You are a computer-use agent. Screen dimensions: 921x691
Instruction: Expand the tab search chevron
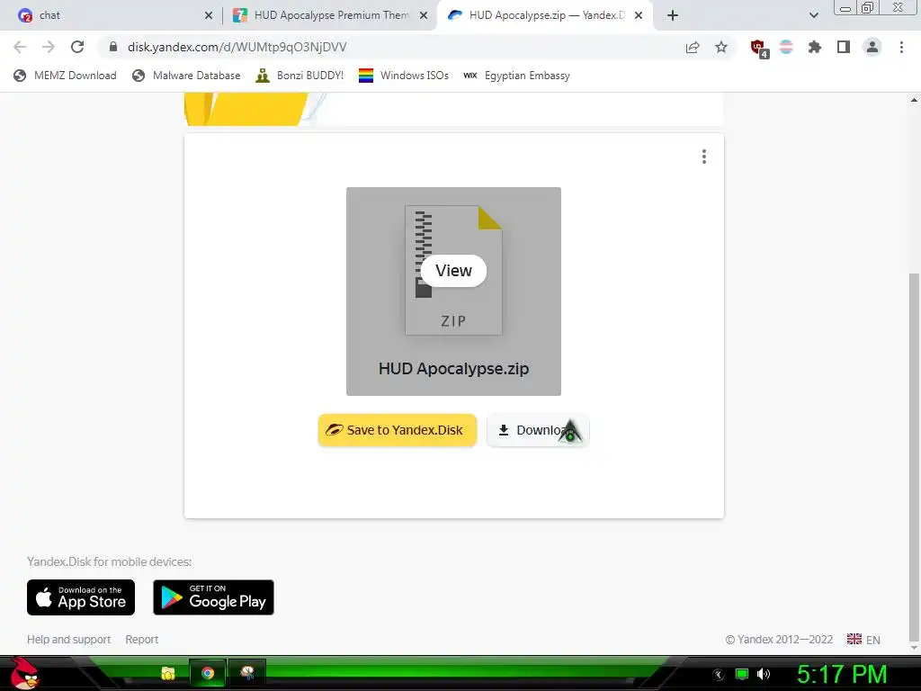[x=813, y=15]
